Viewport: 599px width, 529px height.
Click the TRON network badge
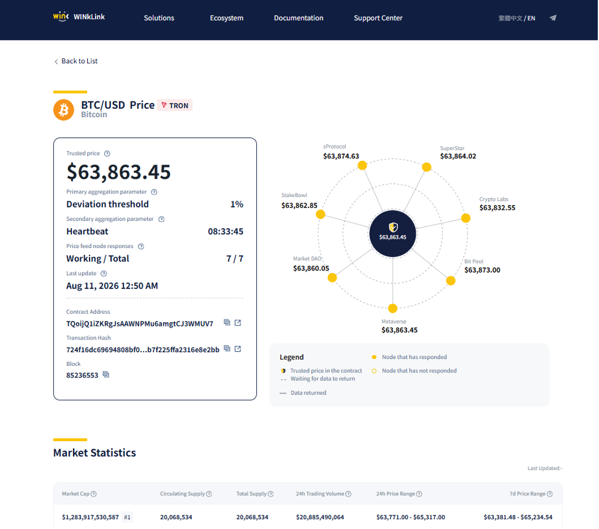click(175, 105)
